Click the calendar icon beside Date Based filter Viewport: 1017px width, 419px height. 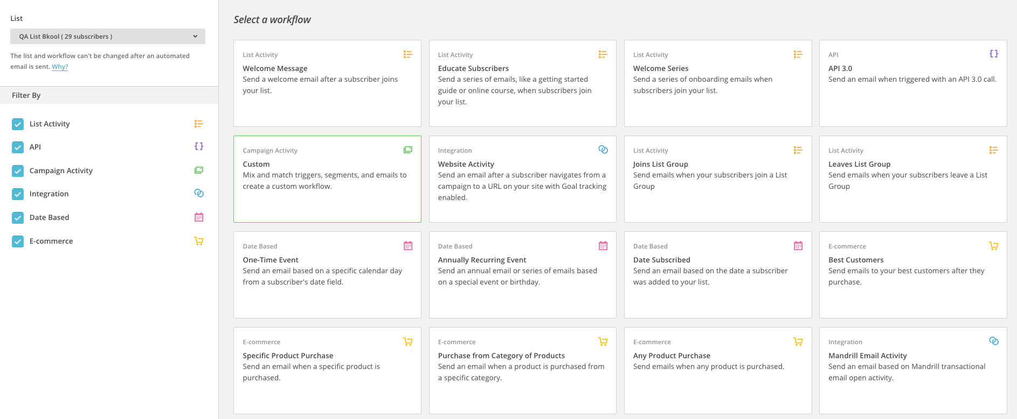point(199,217)
